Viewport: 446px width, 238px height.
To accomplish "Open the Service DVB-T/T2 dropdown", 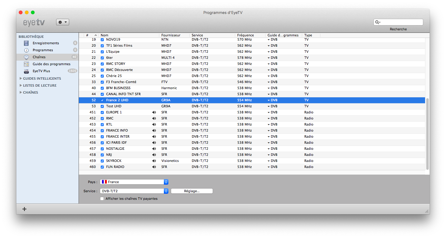I will (134, 191).
